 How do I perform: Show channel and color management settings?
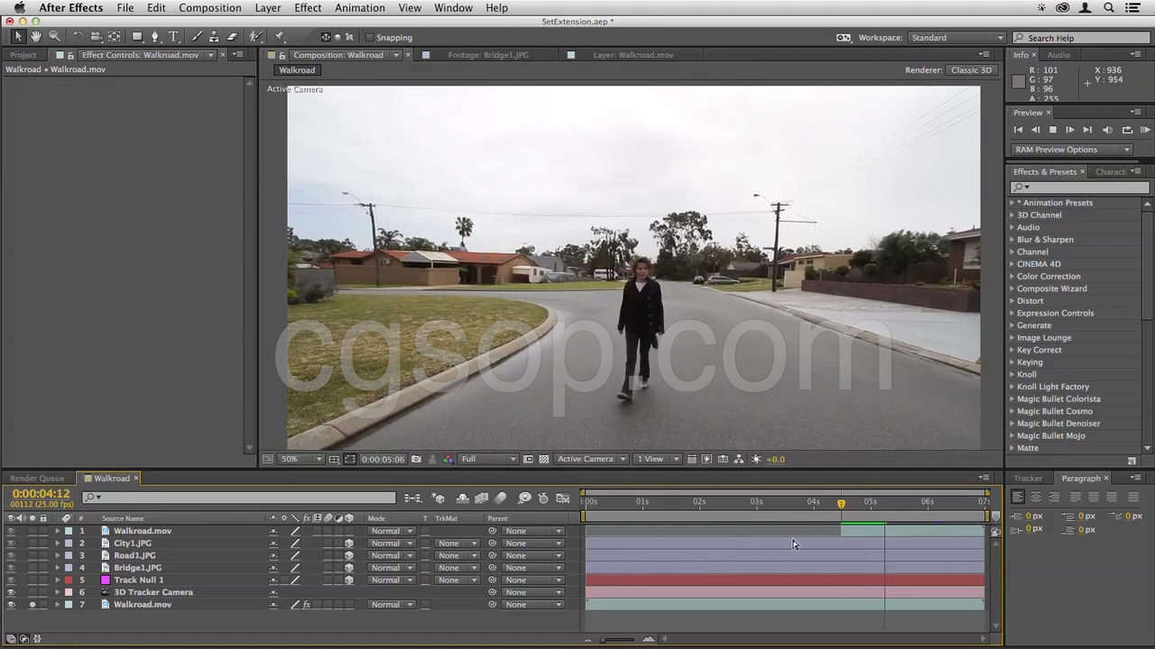tap(448, 460)
